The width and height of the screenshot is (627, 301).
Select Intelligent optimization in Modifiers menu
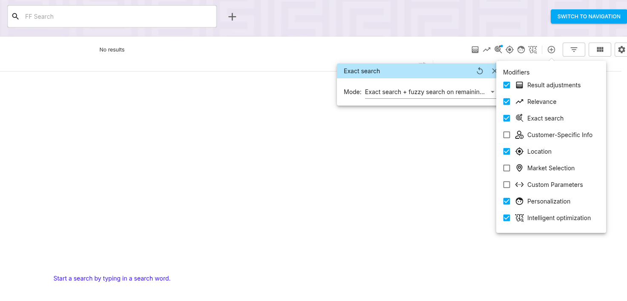click(558, 218)
